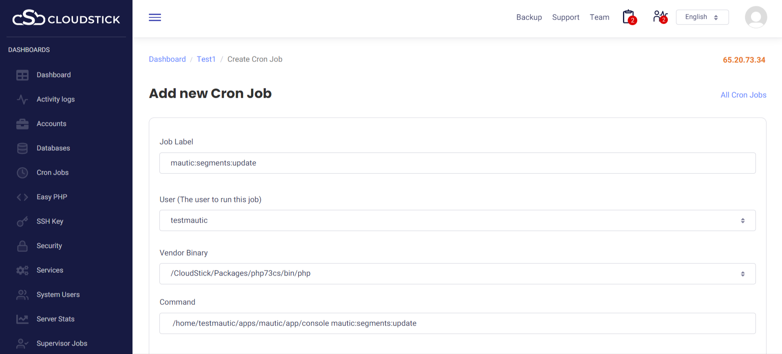The width and height of the screenshot is (782, 354).
Task: Click the CloudStick logo
Action: tap(66, 18)
